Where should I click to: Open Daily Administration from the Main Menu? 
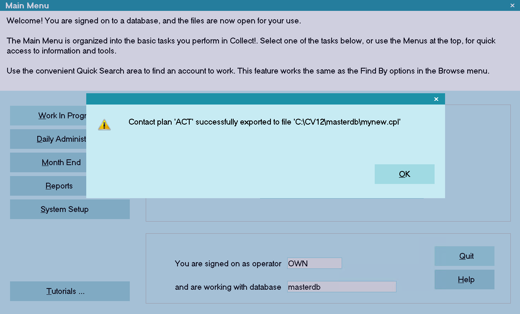48,139
